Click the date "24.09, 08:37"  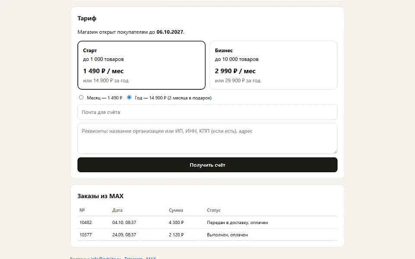tap(124, 235)
